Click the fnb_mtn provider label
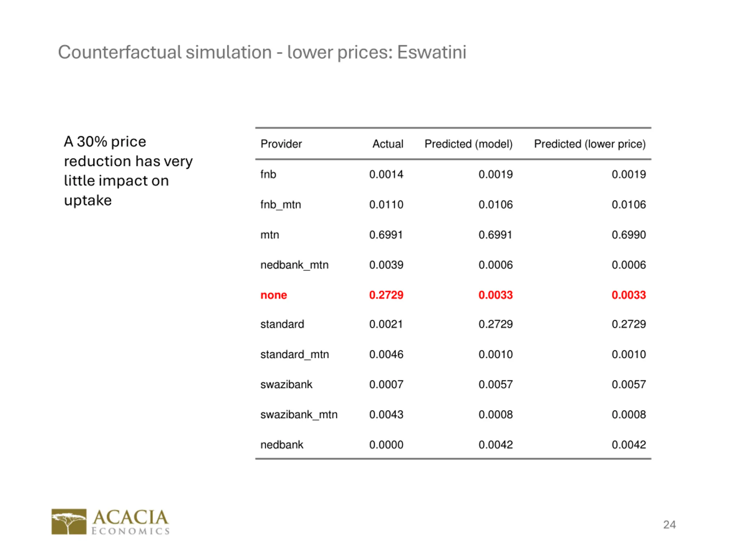734x550 pixels. click(280, 205)
